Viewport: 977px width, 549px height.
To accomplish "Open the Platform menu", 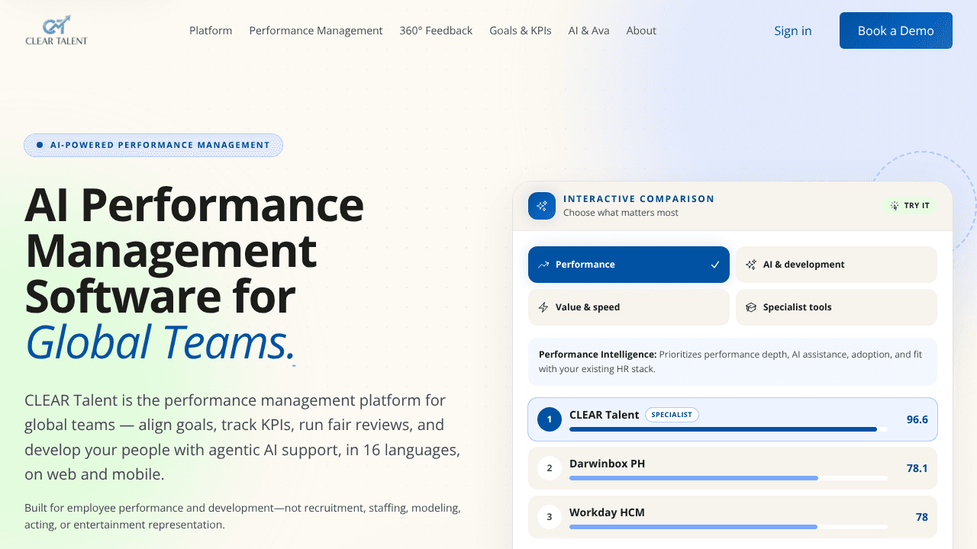I will coord(211,30).
